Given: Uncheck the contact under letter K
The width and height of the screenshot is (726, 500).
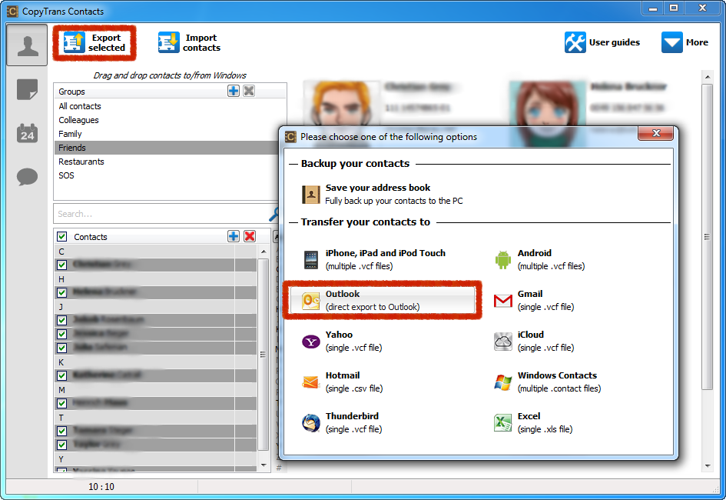Looking at the screenshot, I should coord(62,375).
